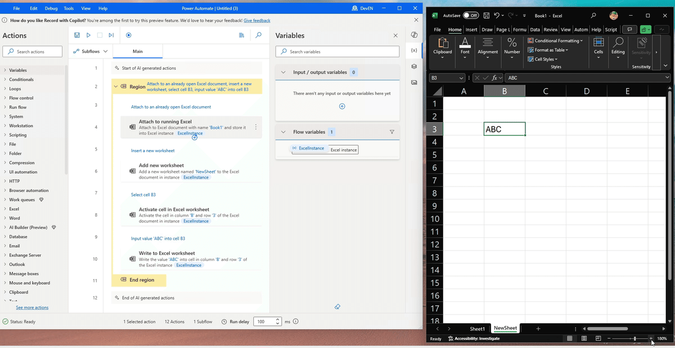This screenshot has width=675, height=348.
Task: Click the Search variables field
Action: point(337,52)
